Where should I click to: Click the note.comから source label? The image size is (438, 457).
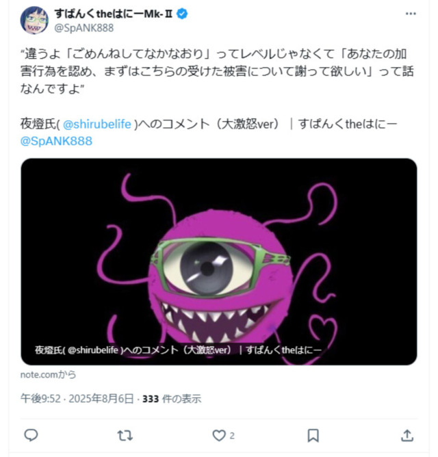48,374
